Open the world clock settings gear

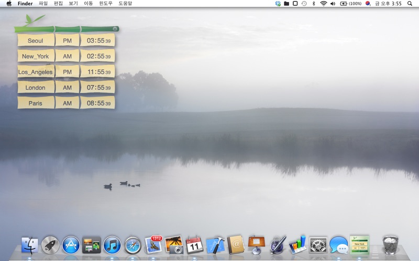(115, 28)
